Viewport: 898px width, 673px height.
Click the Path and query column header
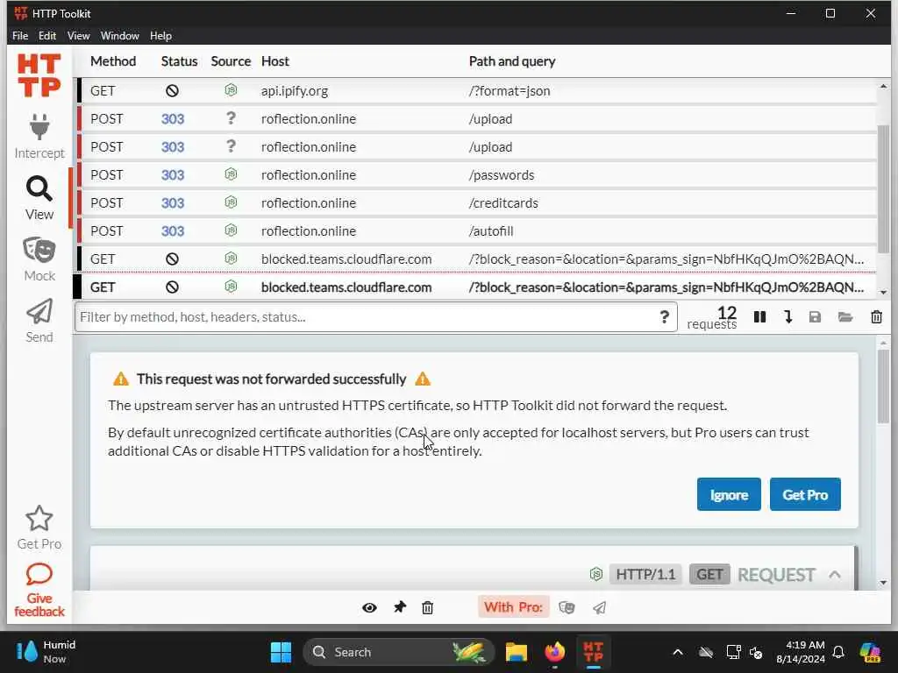(512, 61)
